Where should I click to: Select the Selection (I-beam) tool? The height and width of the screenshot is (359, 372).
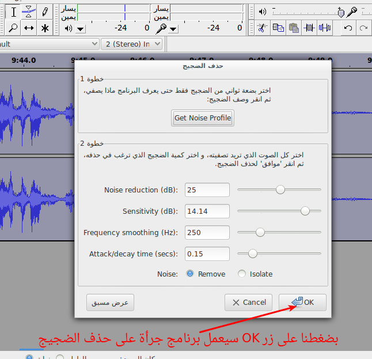pos(13,12)
